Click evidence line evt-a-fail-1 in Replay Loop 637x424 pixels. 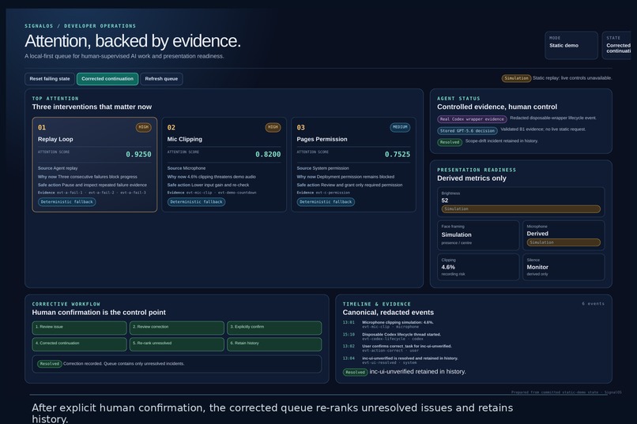click(70, 193)
